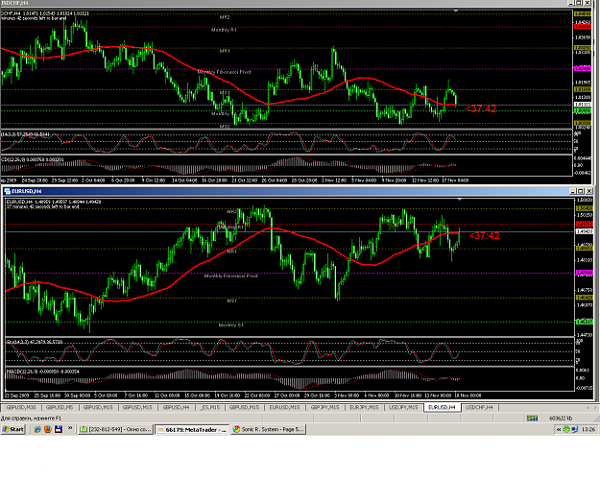Click the chart shift triangle in USDCHF chart
Image resolution: width=600 pixels, height=480 pixels.
pos(456,11)
